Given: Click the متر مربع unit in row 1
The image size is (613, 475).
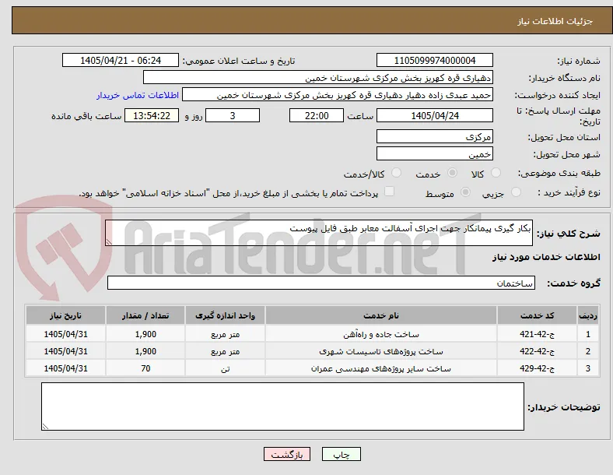Looking at the screenshot, I should [225, 335].
